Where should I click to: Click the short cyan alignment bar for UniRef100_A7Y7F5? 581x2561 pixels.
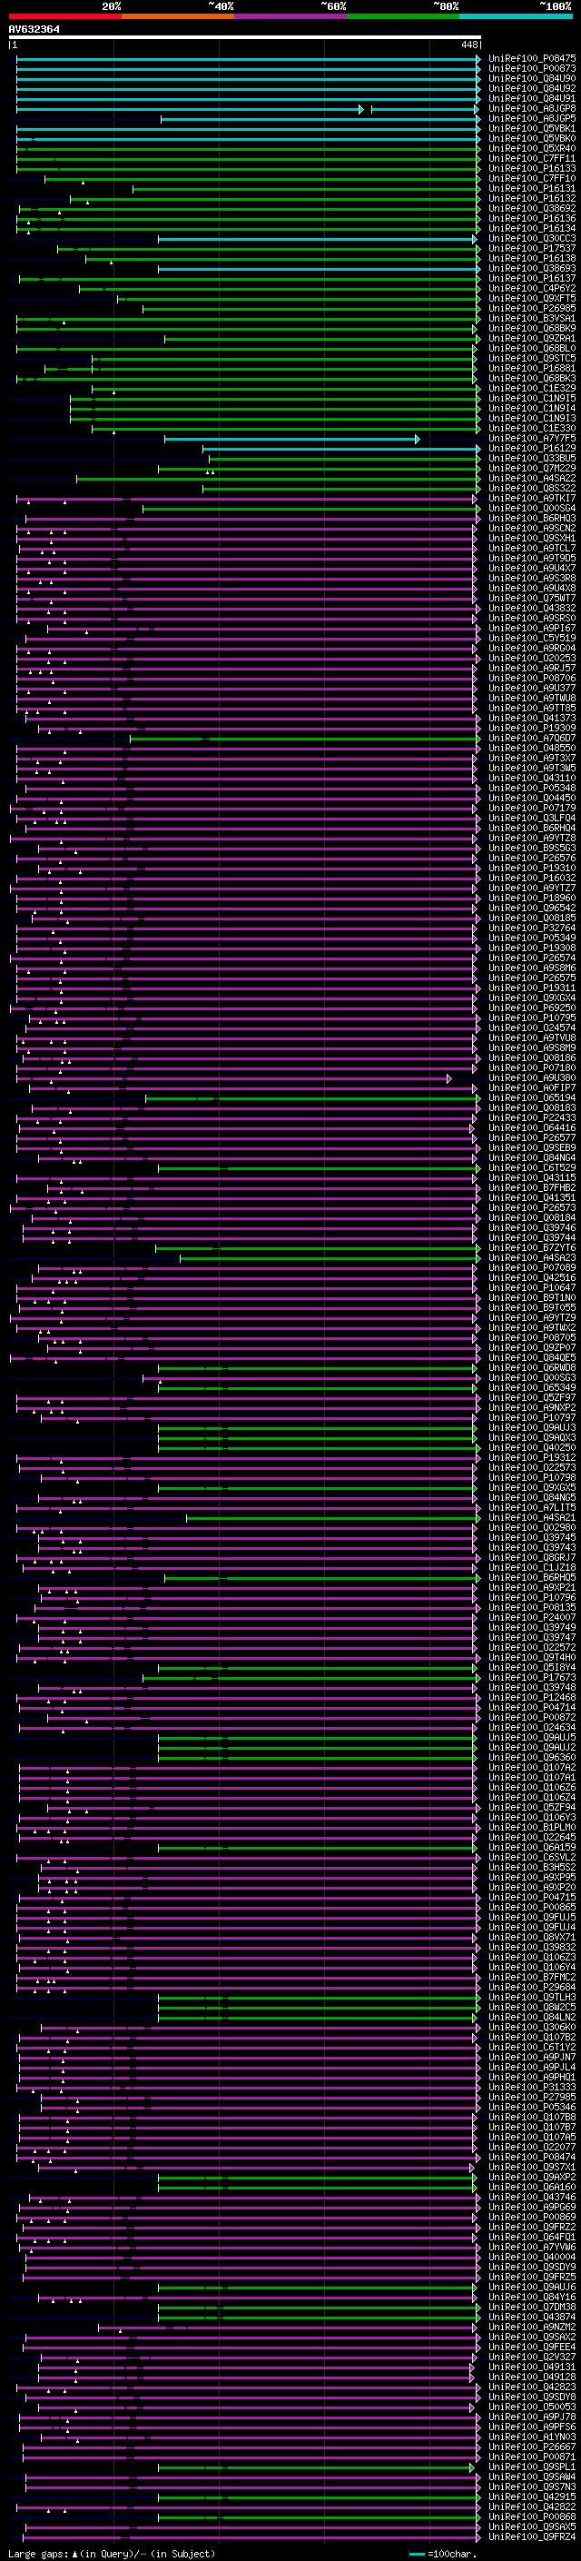click(x=292, y=439)
